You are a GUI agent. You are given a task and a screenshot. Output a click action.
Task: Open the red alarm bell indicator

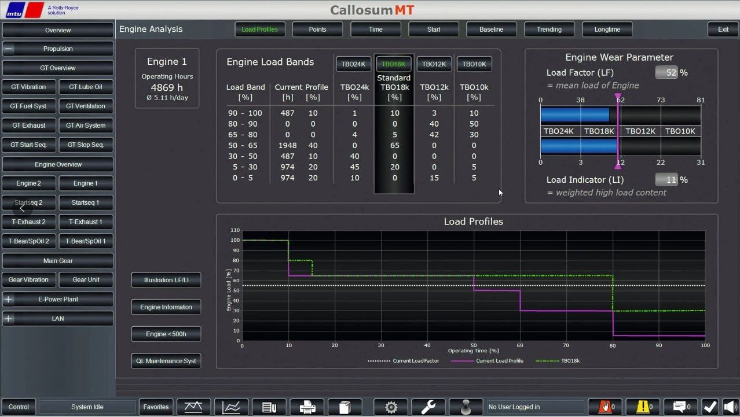tap(606, 407)
